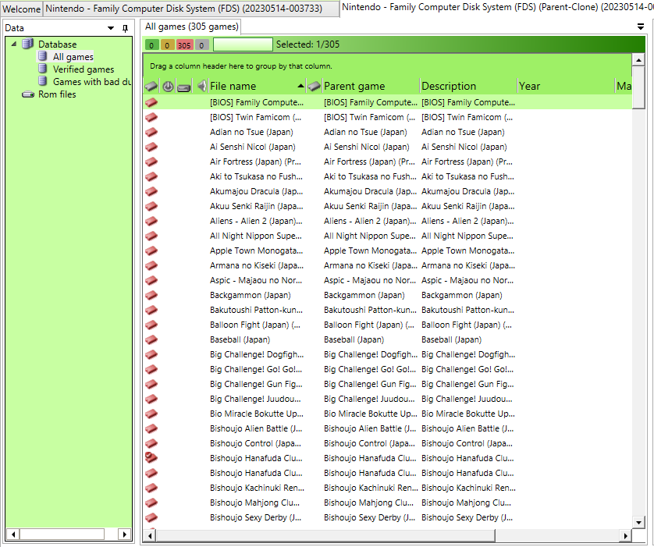
Task: Click the red cartridge icon for Bishoujo Control
Action: tap(151, 443)
